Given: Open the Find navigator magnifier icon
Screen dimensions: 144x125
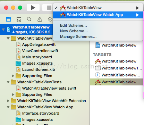Looking at the screenshot, I should pos(29,19).
